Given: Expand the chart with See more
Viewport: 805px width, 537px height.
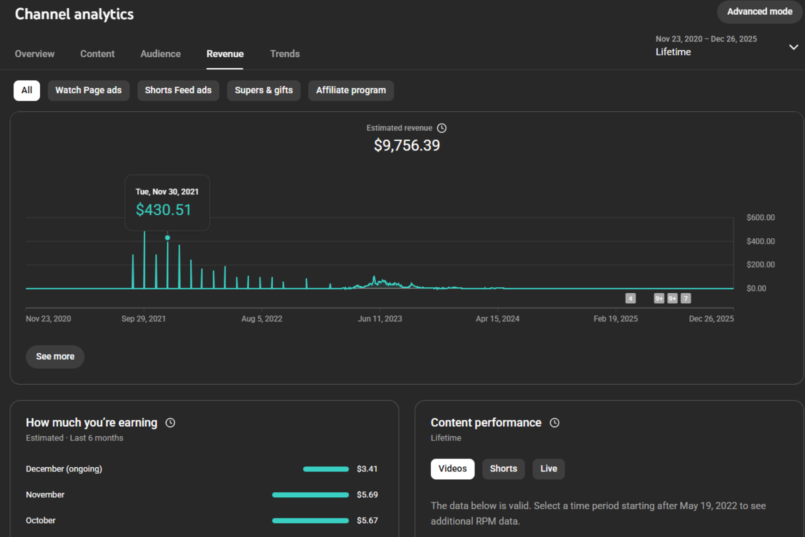Looking at the screenshot, I should 55,357.
